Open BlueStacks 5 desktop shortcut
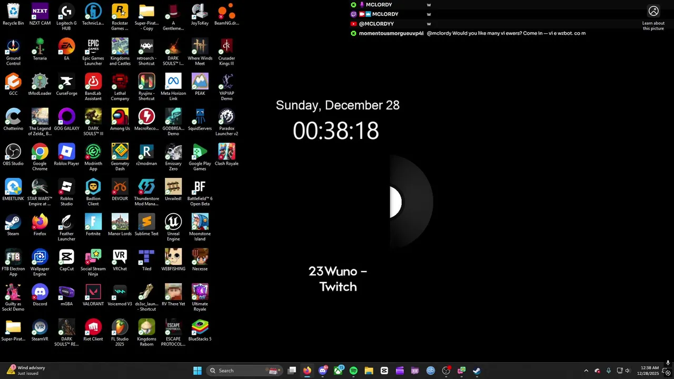 (x=200, y=331)
